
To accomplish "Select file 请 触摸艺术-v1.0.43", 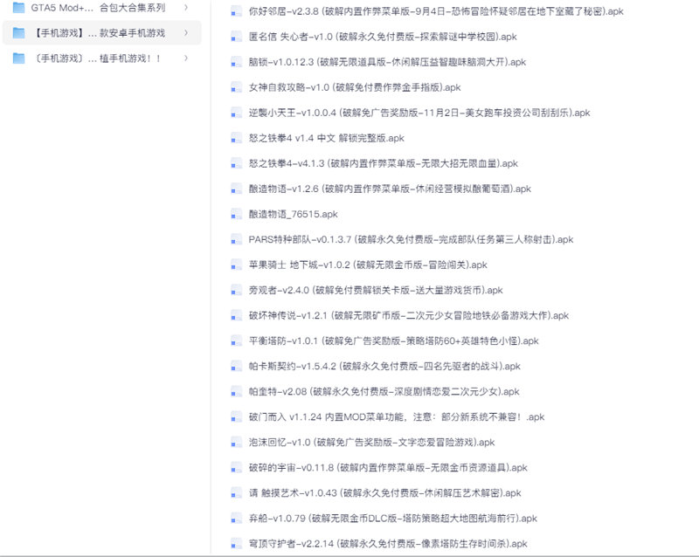I will click(384, 494).
